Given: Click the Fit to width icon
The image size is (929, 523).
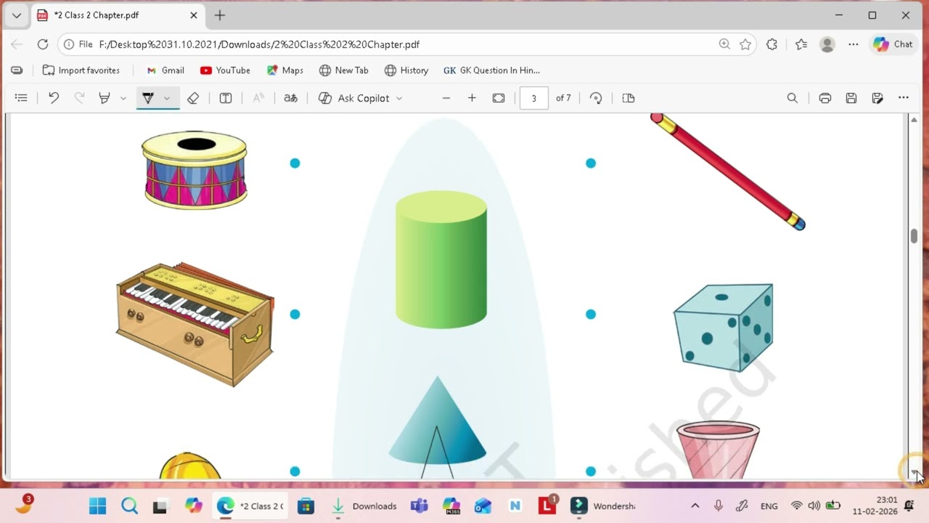Looking at the screenshot, I should 499,98.
